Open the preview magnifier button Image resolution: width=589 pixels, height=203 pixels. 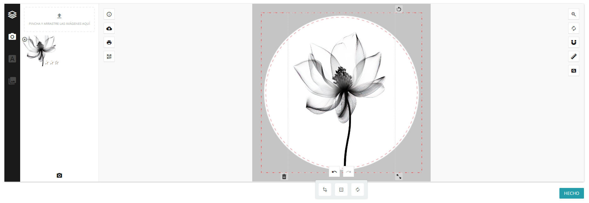tap(573, 71)
